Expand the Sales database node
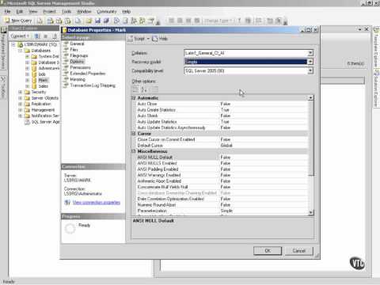 (x=27, y=86)
